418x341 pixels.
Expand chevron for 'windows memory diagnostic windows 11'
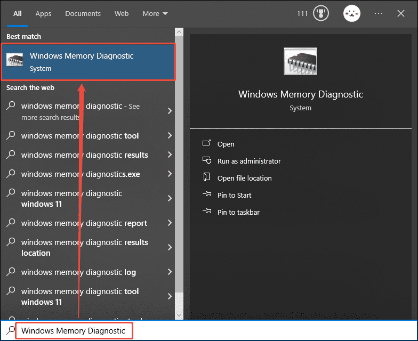coord(170,198)
